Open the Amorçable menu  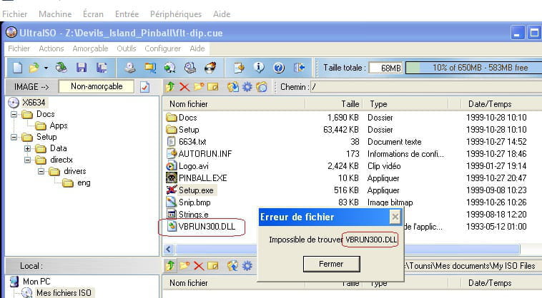click(90, 48)
